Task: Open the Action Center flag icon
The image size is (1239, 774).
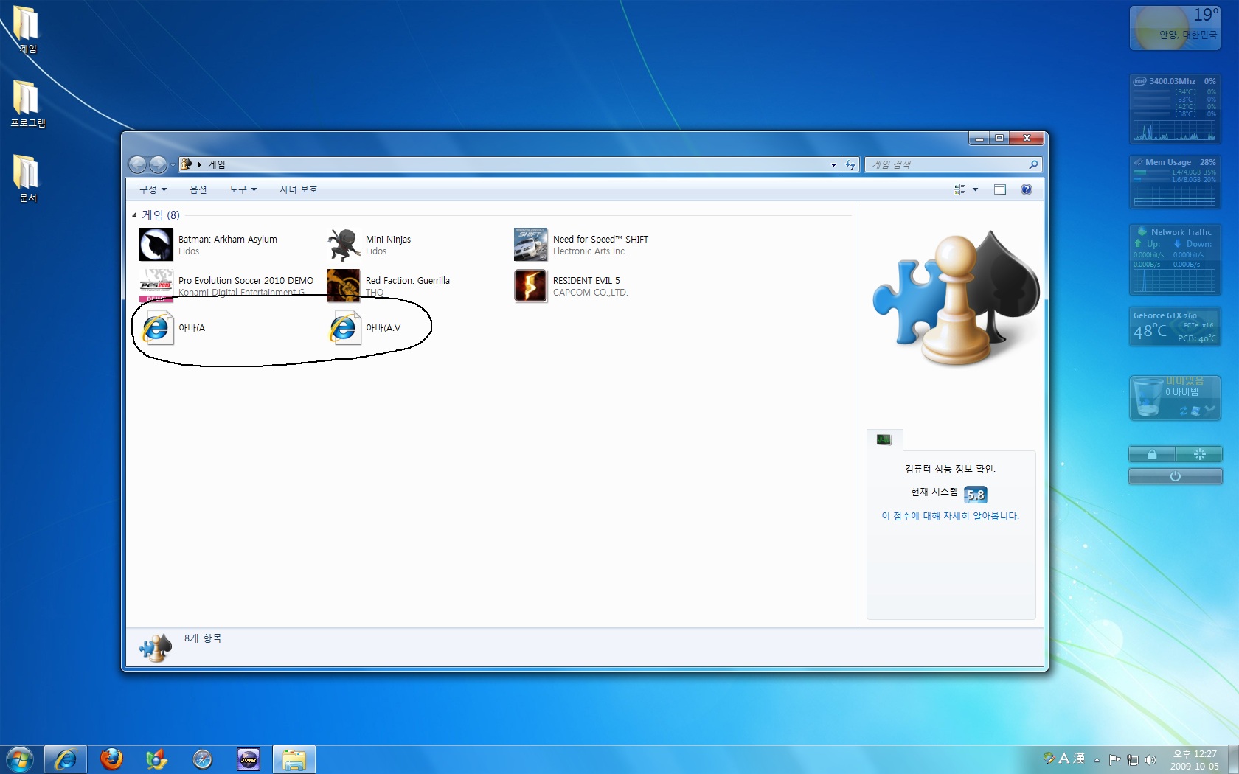Action: click(1114, 759)
